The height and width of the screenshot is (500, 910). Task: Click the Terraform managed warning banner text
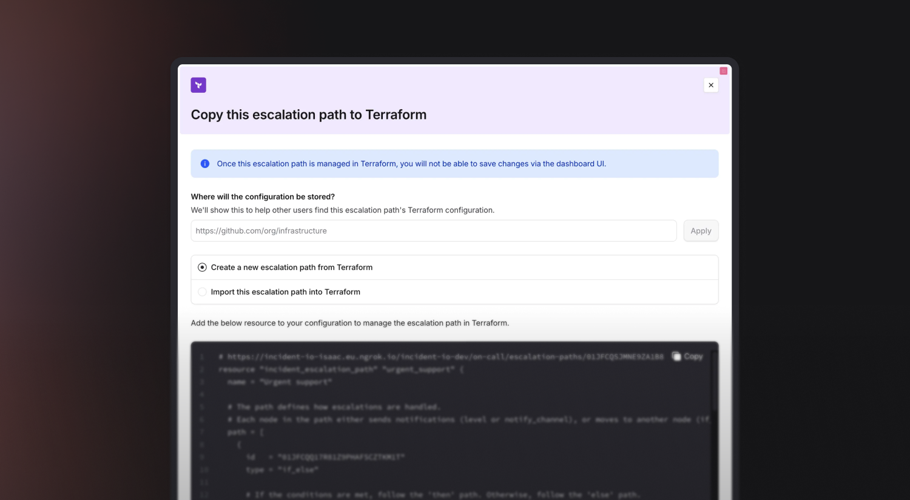point(411,164)
